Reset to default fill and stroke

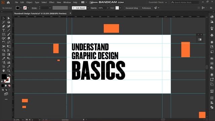click(x=2, y=82)
